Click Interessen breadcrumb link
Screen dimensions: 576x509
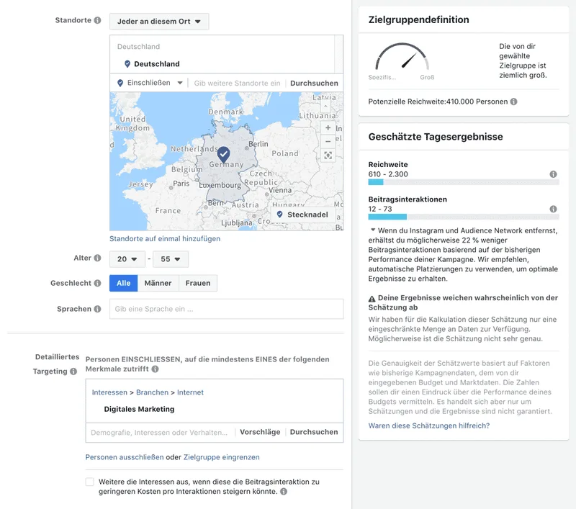point(109,392)
